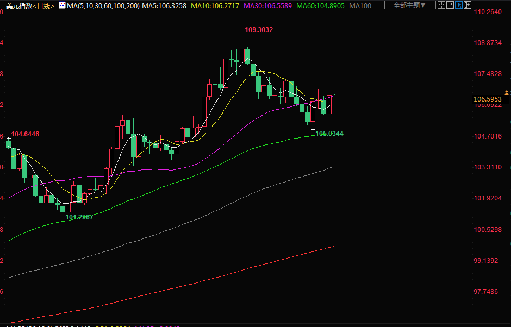Screen dimensions: 511x327
Task: Select the gray MA100 legend label
Action: coord(360,5)
